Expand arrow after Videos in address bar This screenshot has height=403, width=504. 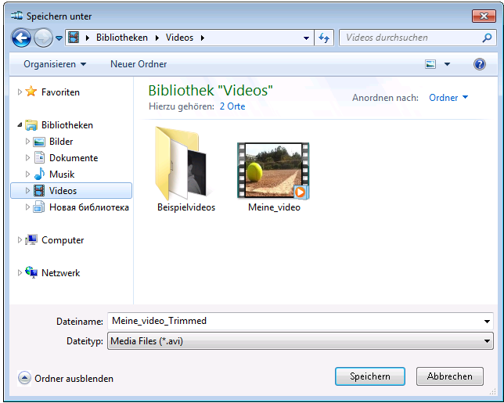(203, 38)
